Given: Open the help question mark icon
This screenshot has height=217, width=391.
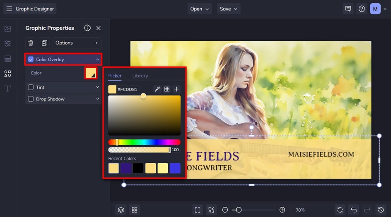Looking at the screenshot, I should [362, 9].
